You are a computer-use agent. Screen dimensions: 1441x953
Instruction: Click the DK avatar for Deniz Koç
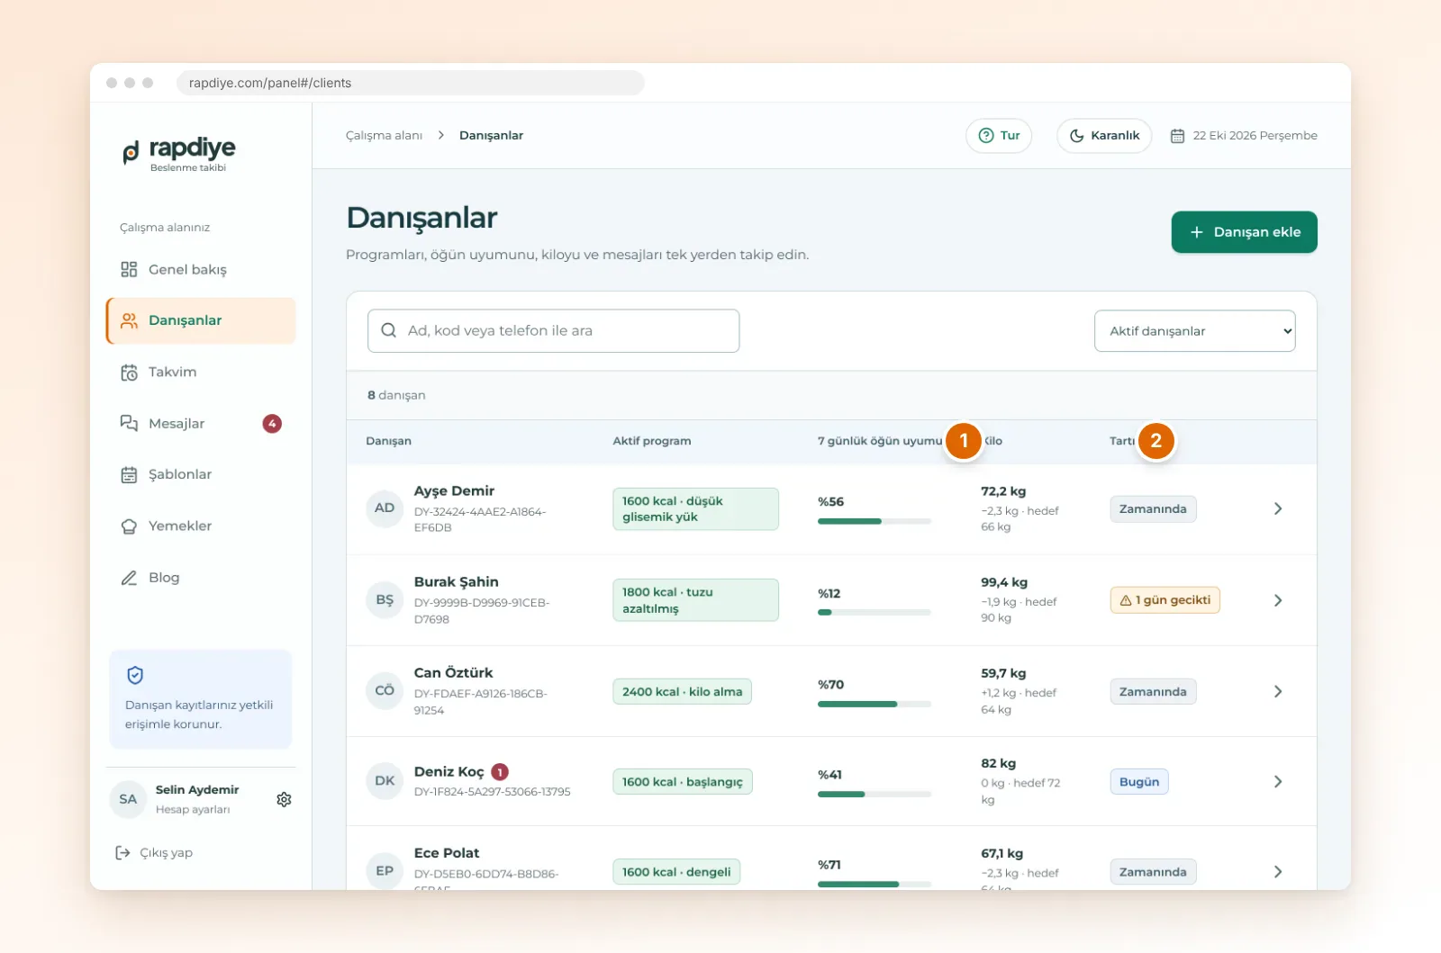pos(385,781)
